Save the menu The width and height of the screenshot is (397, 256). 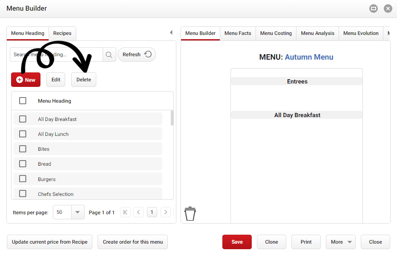pos(237,242)
